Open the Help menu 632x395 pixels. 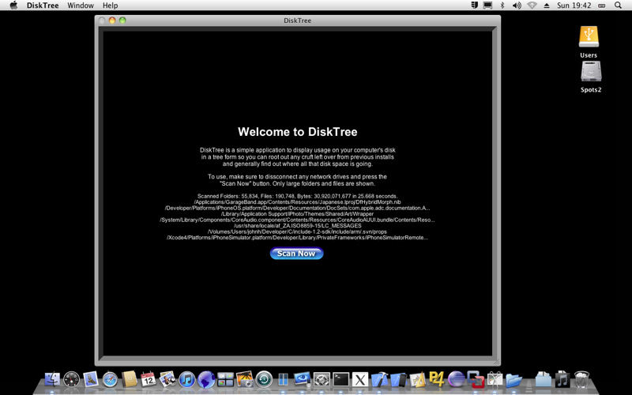pos(110,6)
